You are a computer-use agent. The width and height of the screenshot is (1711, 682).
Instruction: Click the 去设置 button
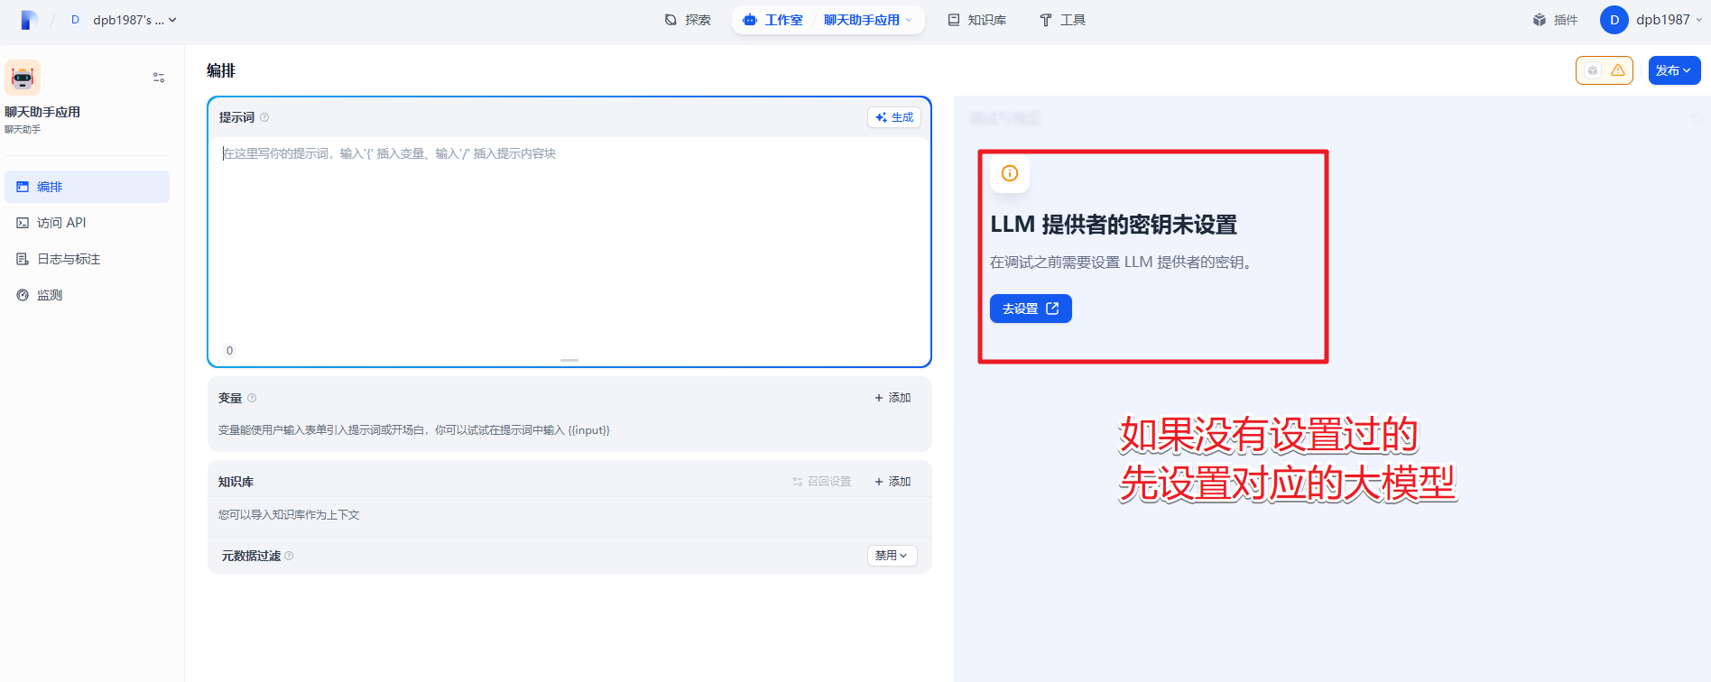1031,309
